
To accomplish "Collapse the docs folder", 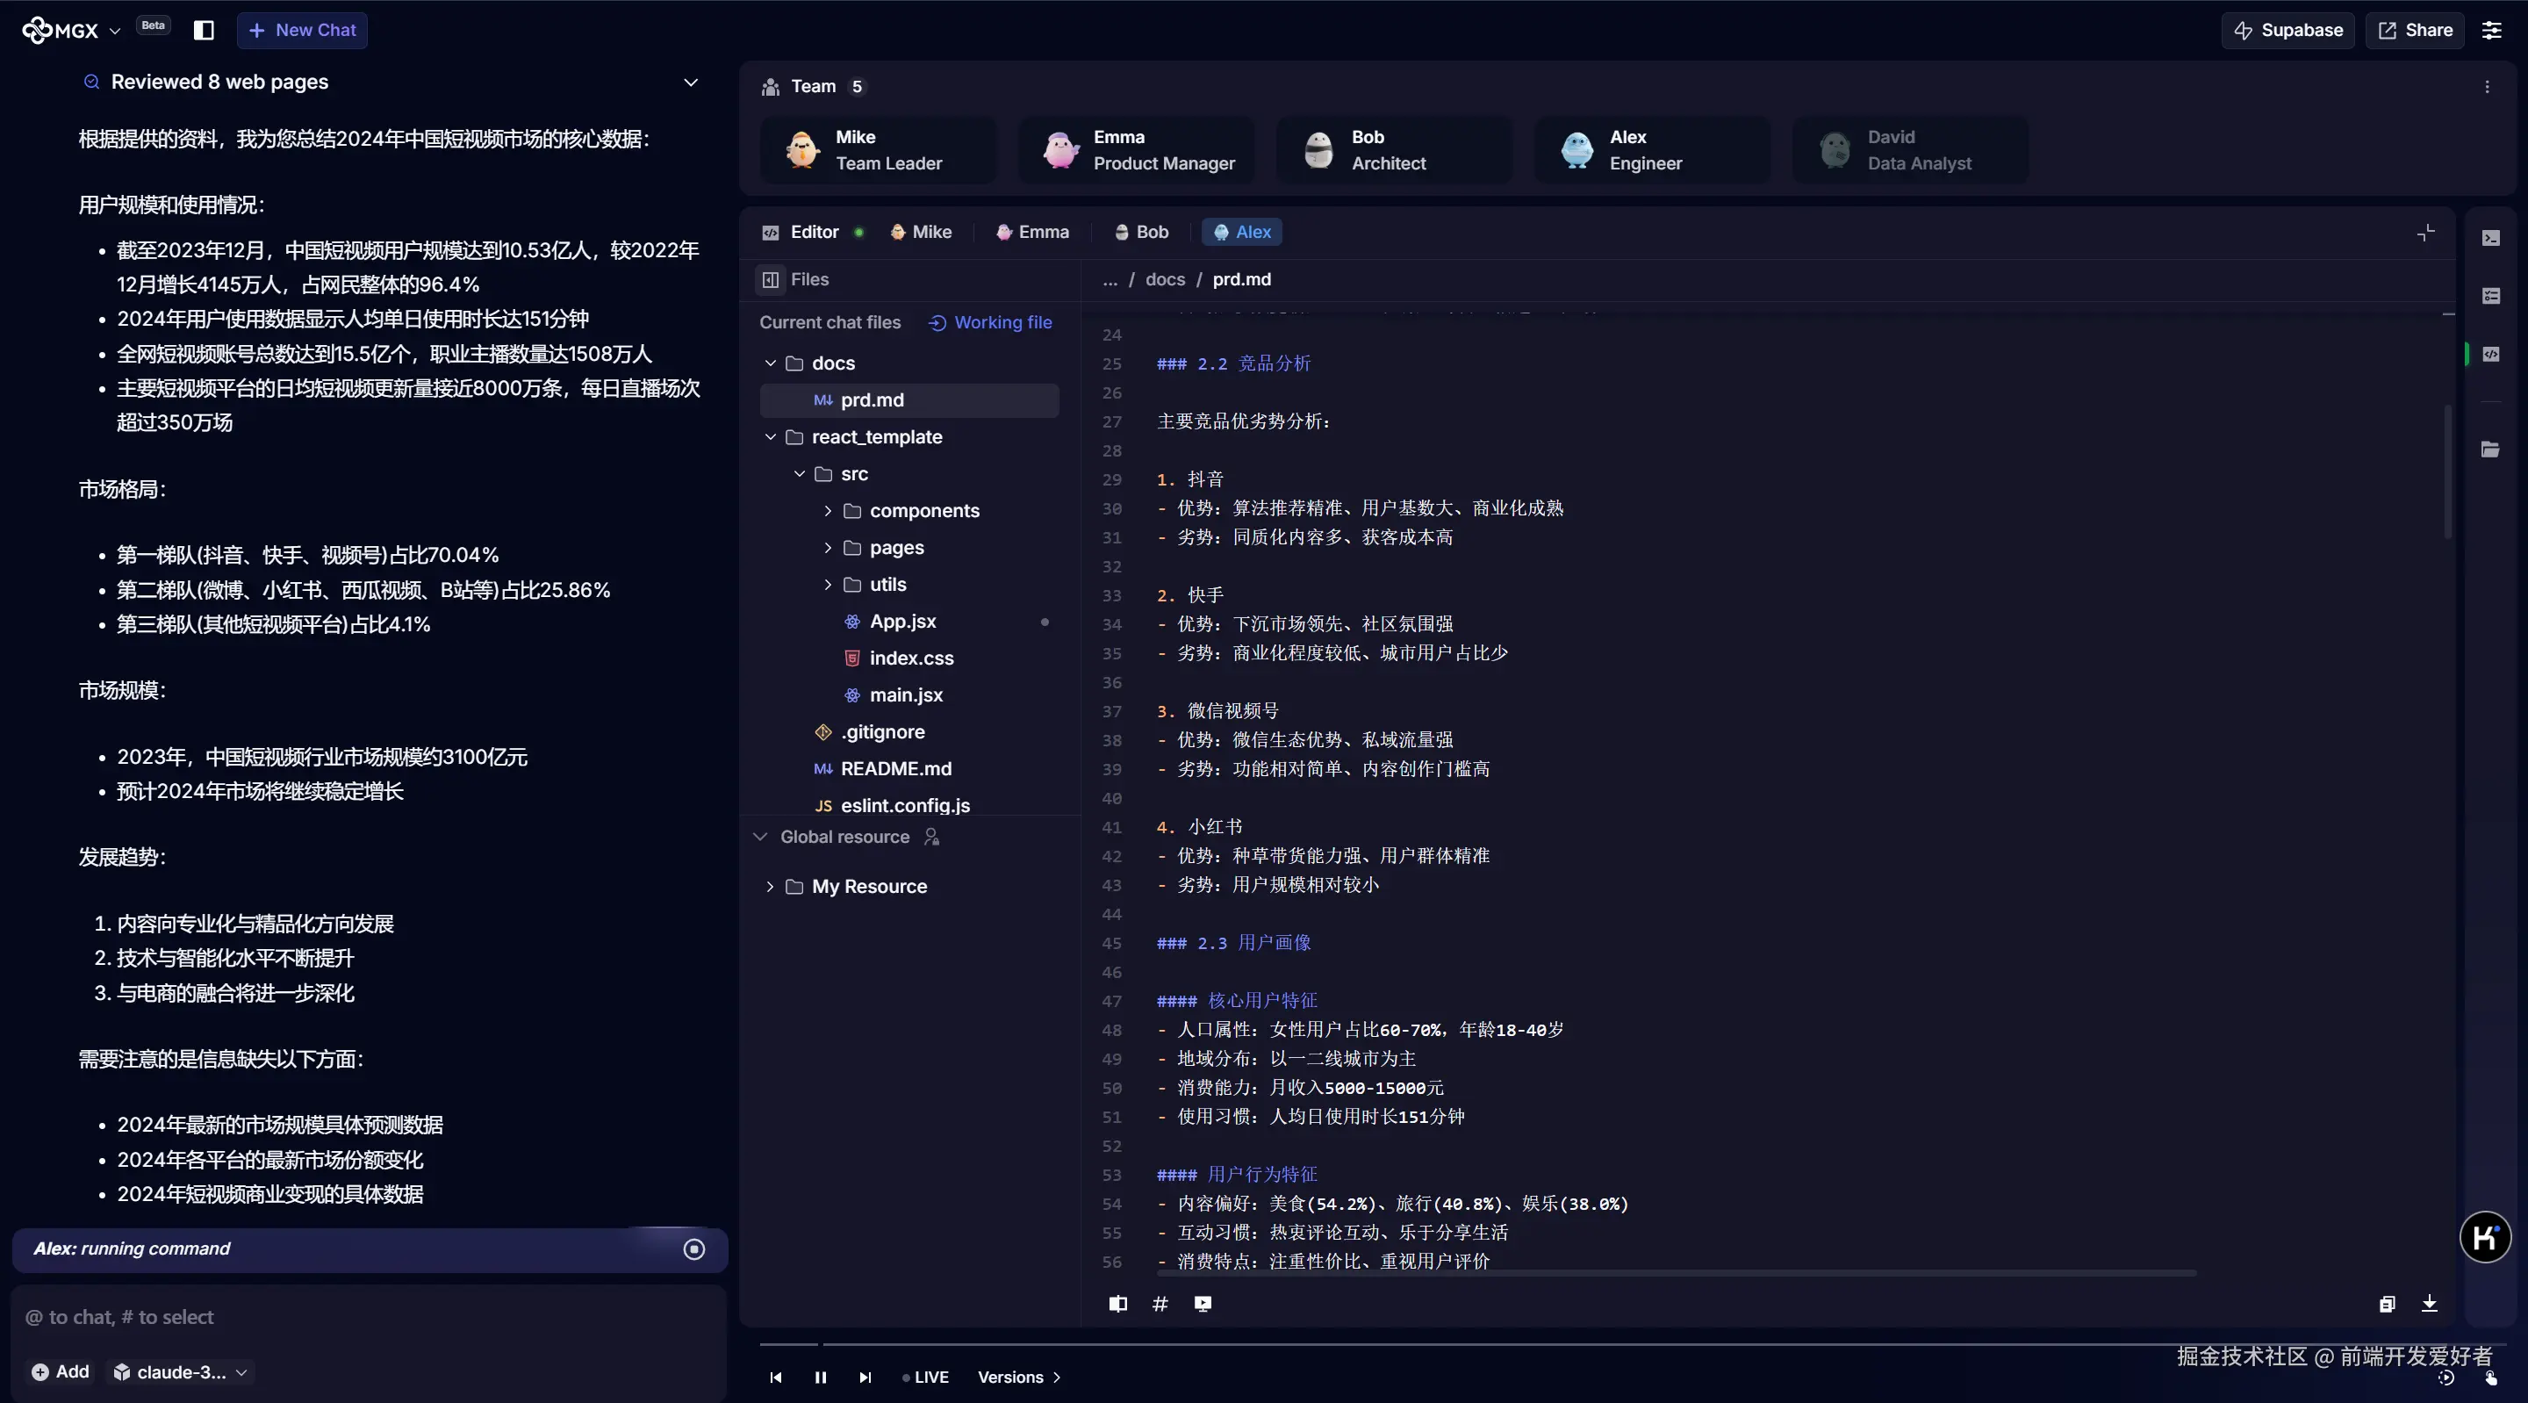I will coord(771,363).
